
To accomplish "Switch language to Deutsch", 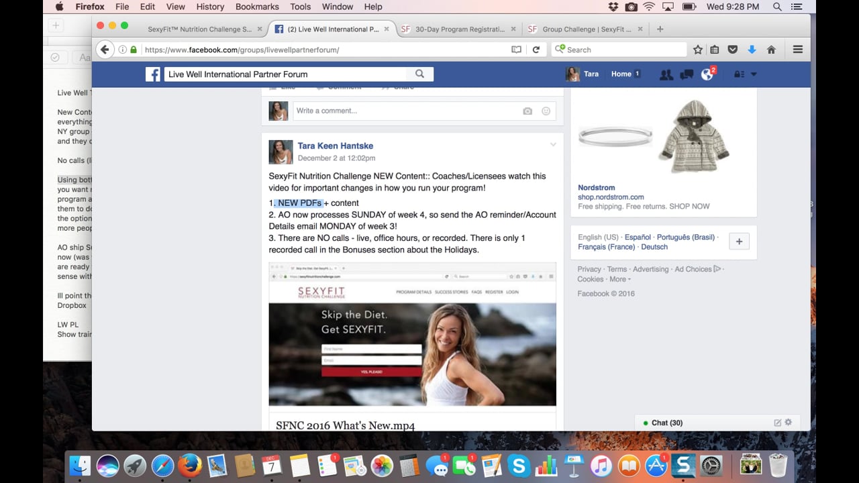I will (654, 247).
